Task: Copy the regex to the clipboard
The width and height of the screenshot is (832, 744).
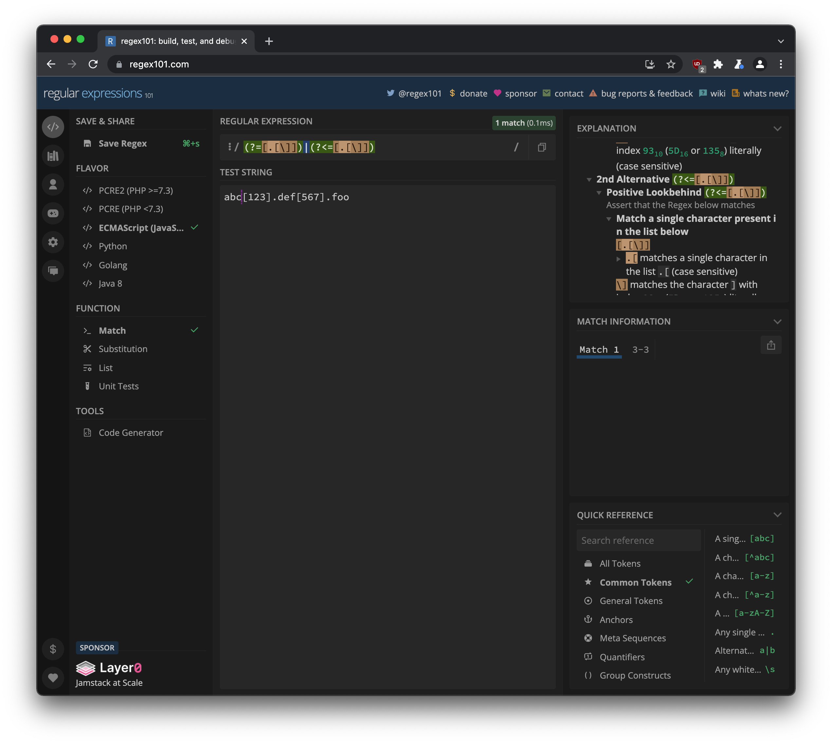Action: 542,147
